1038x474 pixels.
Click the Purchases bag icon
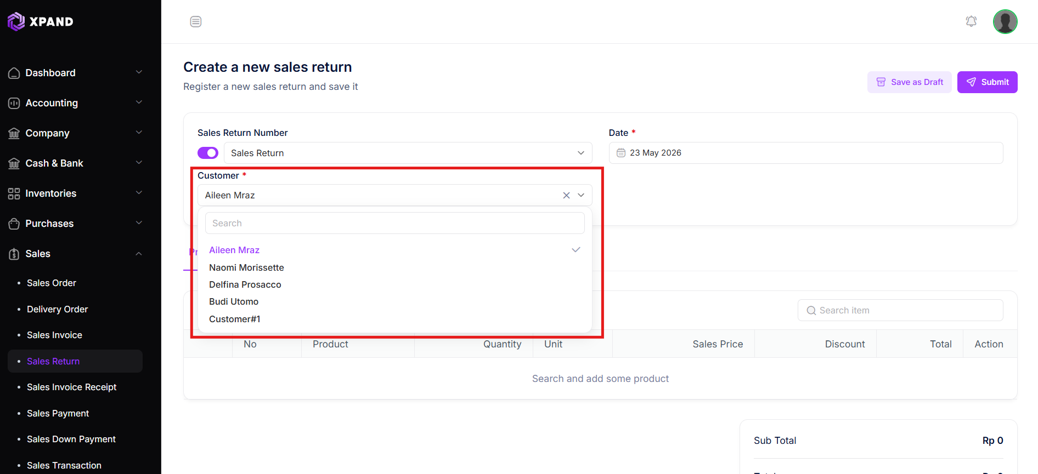(x=14, y=224)
